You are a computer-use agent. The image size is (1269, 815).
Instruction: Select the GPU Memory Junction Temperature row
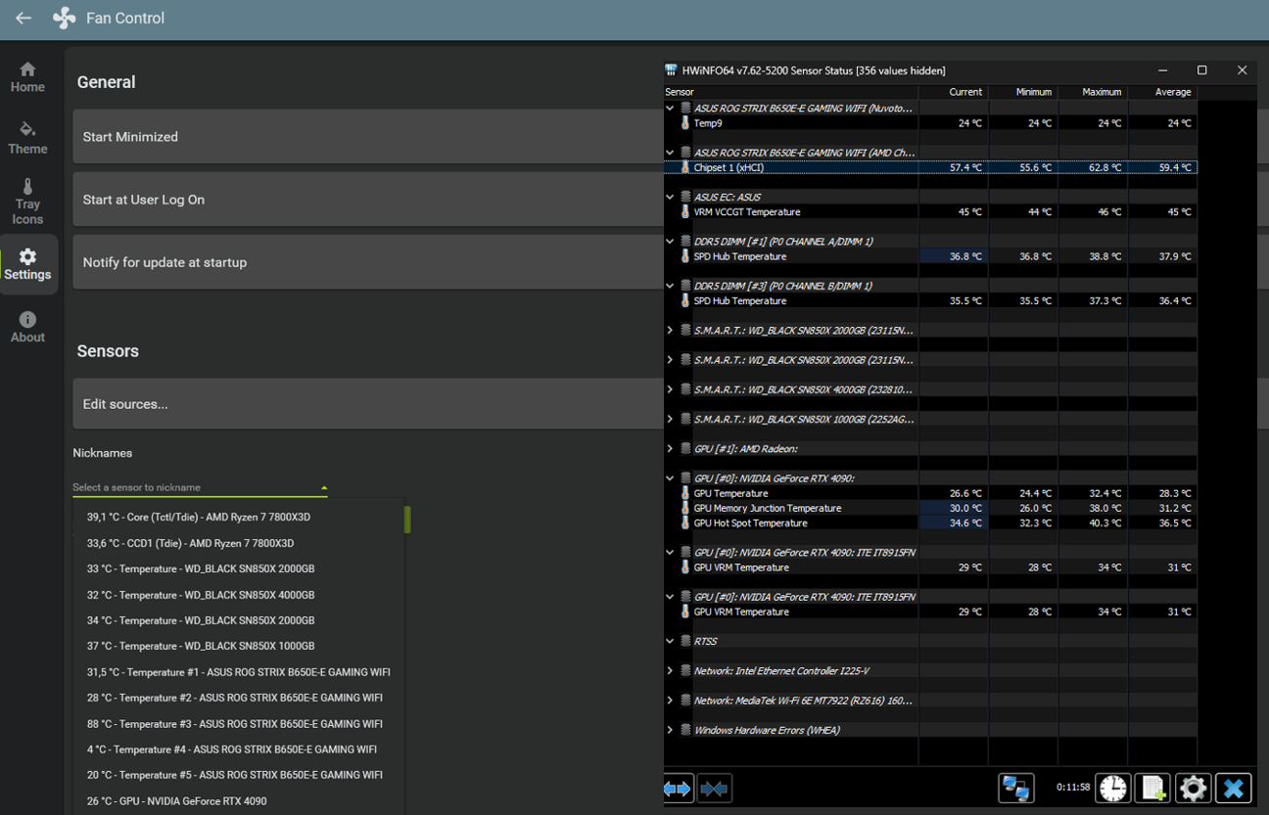coord(930,508)
